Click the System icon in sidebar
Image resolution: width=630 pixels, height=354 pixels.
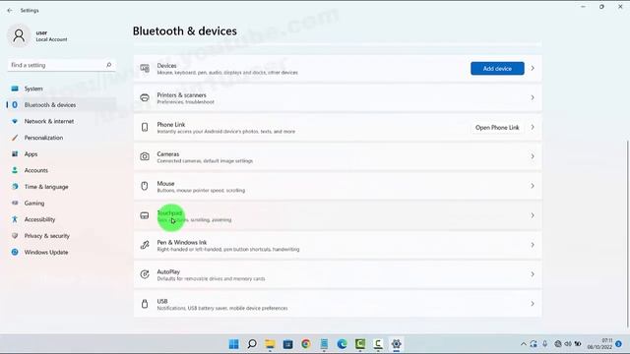(15, 88)
